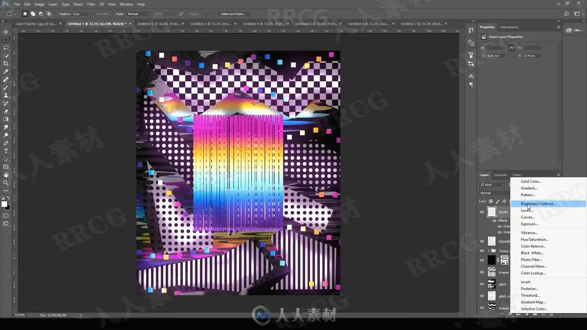Open the marquee tool preset picker arrow

[x=16, y=14]
